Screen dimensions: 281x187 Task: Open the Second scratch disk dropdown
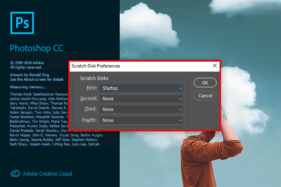(x=141, y=99)
